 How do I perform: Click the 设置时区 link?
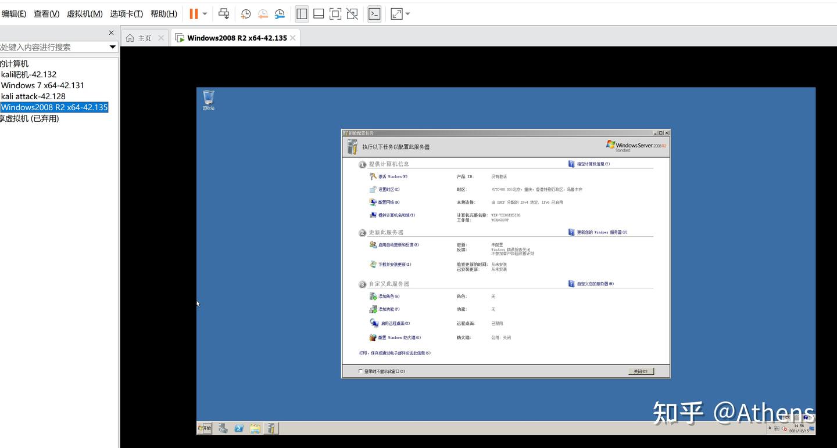click(x=389, y=189)
